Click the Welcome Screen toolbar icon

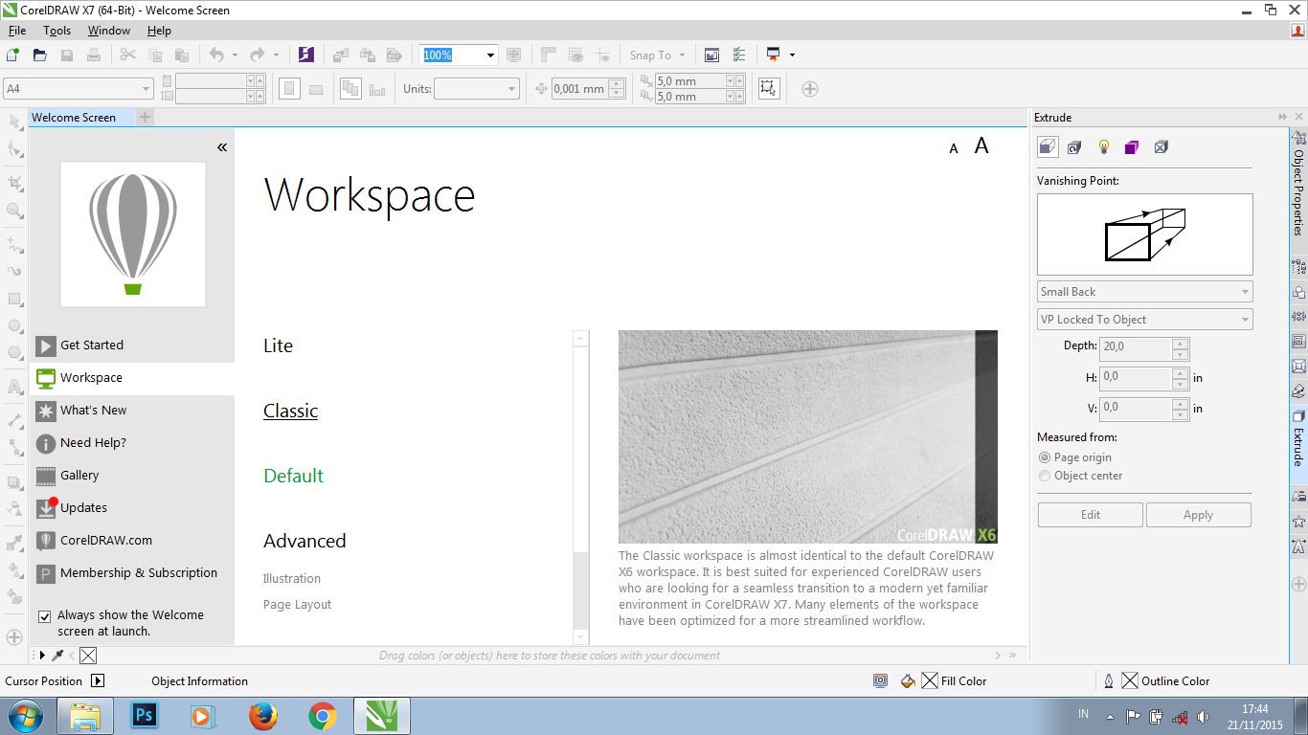pyautogui.click(x=711, y=55)
